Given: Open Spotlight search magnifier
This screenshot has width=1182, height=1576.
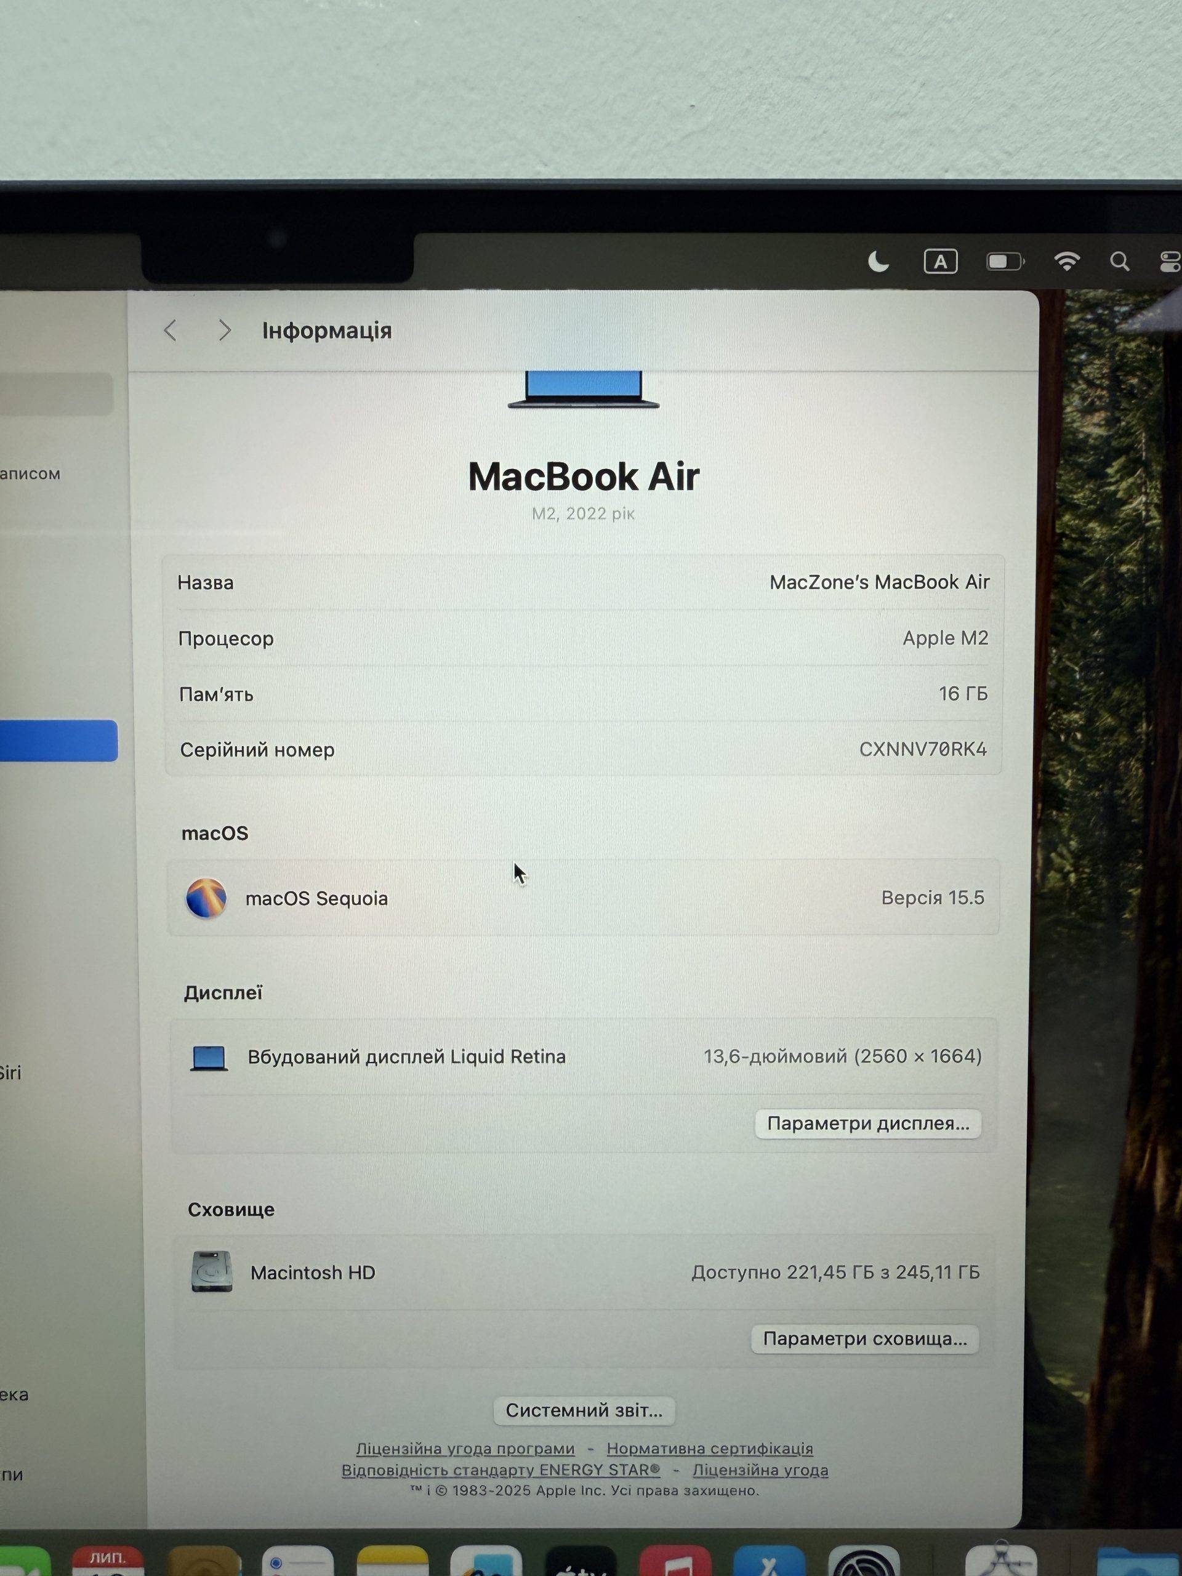Looking at the screenshot, I should pos(1119,262).
